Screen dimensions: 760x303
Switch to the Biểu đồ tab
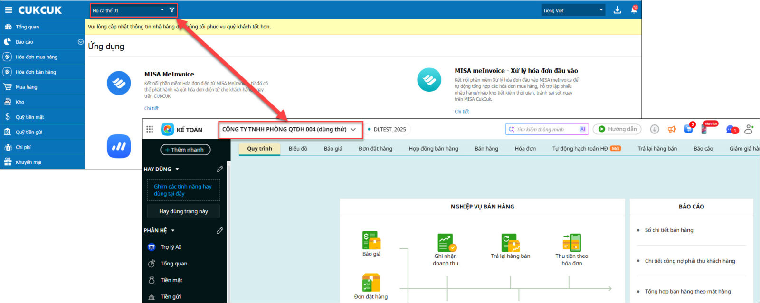298,149
